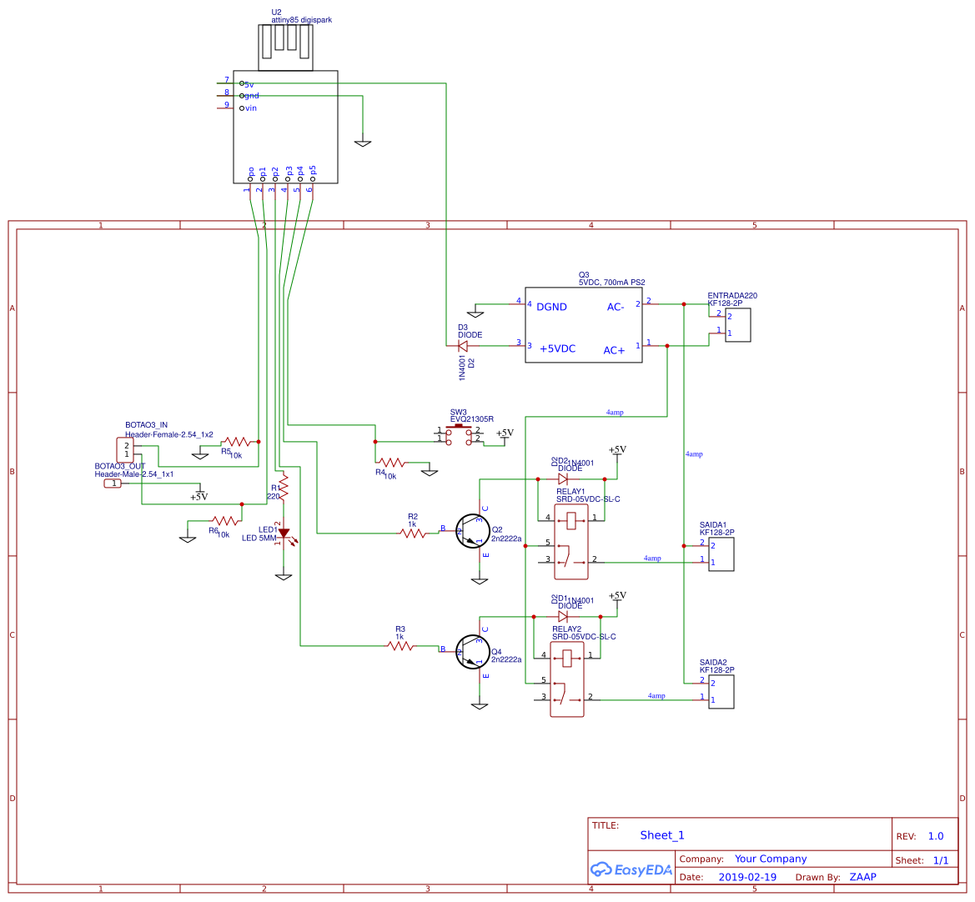Select transistor Q2 2n2222a symbol
Viewport: 975px width, 902px height.
point(471,531)
